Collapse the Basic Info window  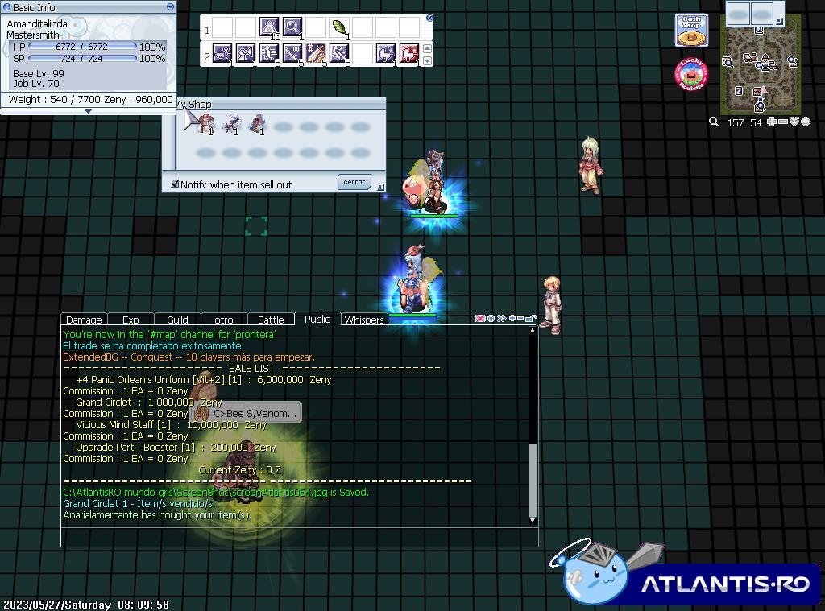click(170, 6)
